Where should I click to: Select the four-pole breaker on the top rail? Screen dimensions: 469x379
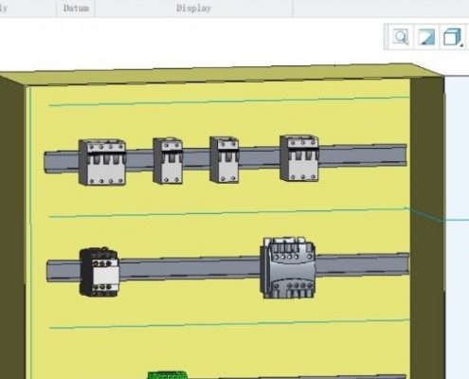pos(102,162)
